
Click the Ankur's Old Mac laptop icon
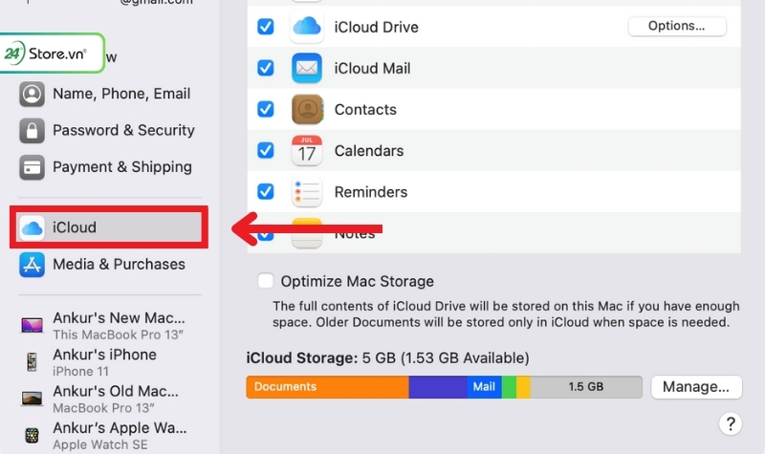pos(32,399)
